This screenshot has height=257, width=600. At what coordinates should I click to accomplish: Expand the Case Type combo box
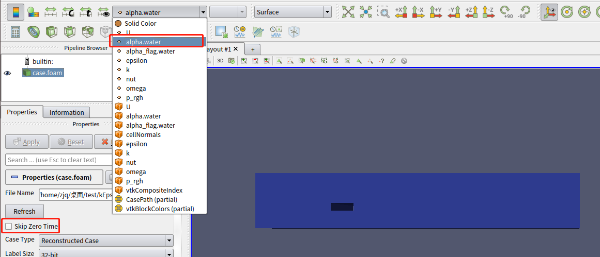106,241
